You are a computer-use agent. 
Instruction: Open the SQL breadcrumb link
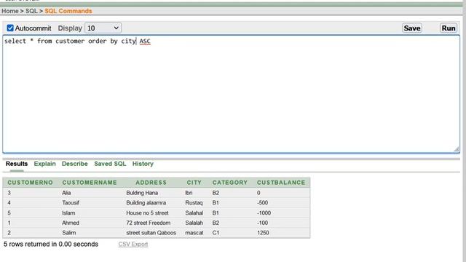pos(31,11)
